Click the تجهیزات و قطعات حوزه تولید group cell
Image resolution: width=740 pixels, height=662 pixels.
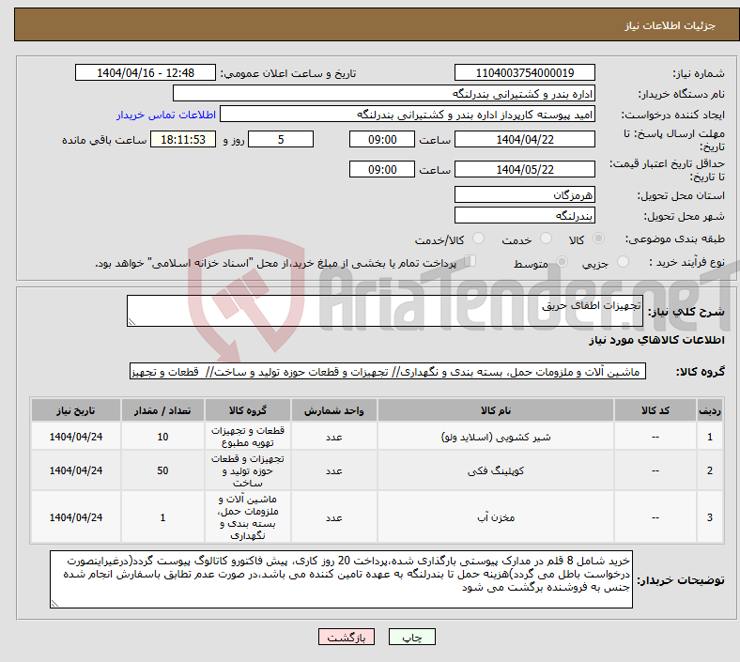(x=248, y=470)
